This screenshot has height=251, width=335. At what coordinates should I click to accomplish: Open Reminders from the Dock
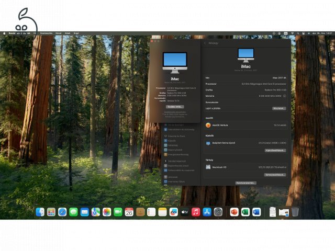pos(151,212)
